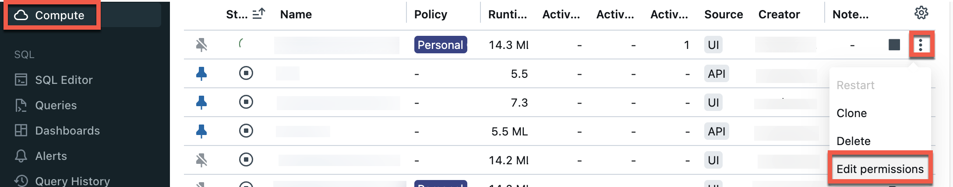The image size is (953, 187).
Task: Open Compute in the sidebar
Action: tap(52, 15)
